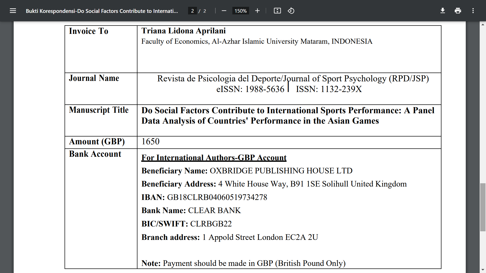
Task: Click the fit to page icon
Action: coord(277,11)
